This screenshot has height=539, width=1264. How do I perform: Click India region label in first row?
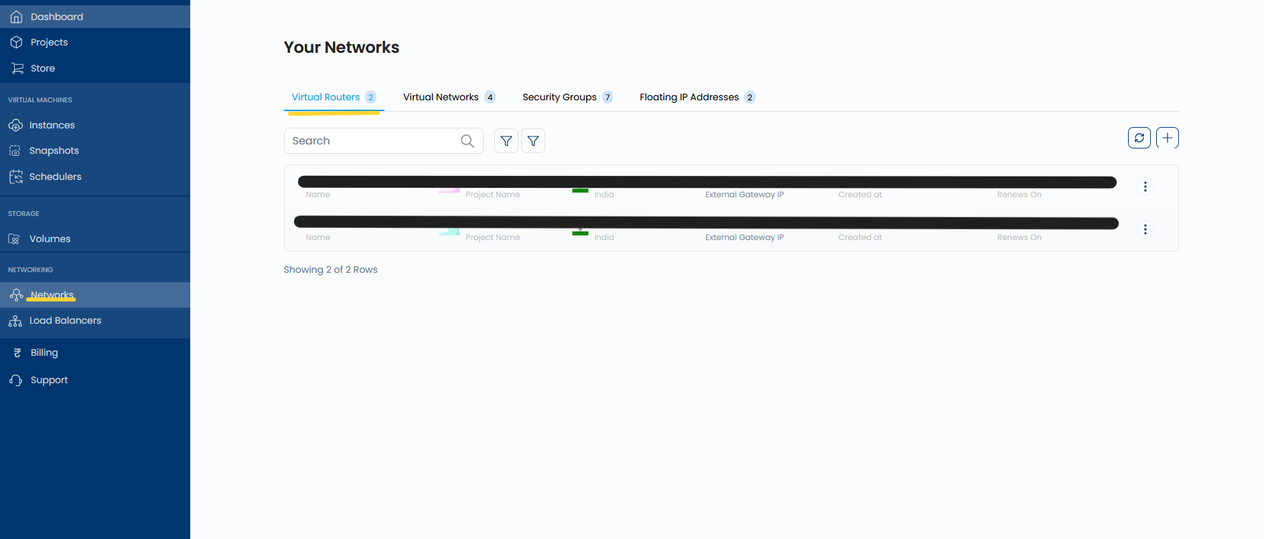(604, 195)
